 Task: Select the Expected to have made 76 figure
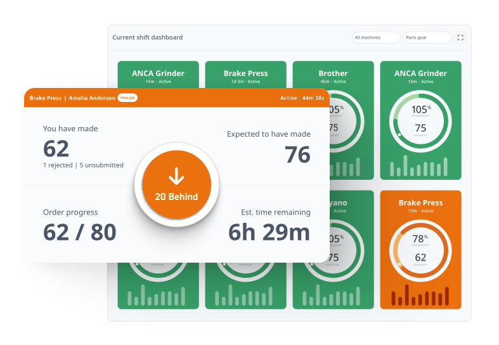(x=297, y=154)
